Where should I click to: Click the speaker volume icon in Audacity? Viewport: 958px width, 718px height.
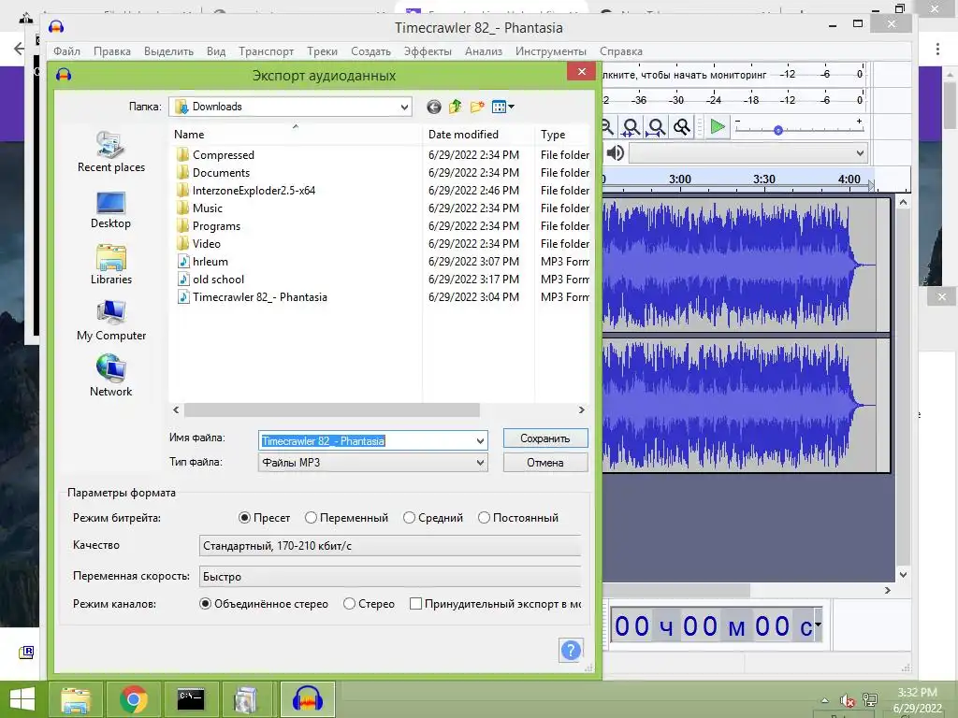pyautogui.click(x=615, y=152)
